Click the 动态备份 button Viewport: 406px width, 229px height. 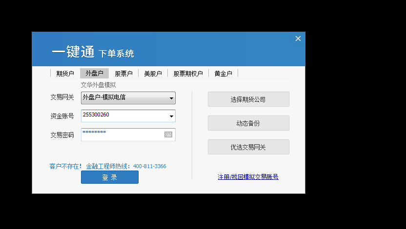[x=248, y=123]
